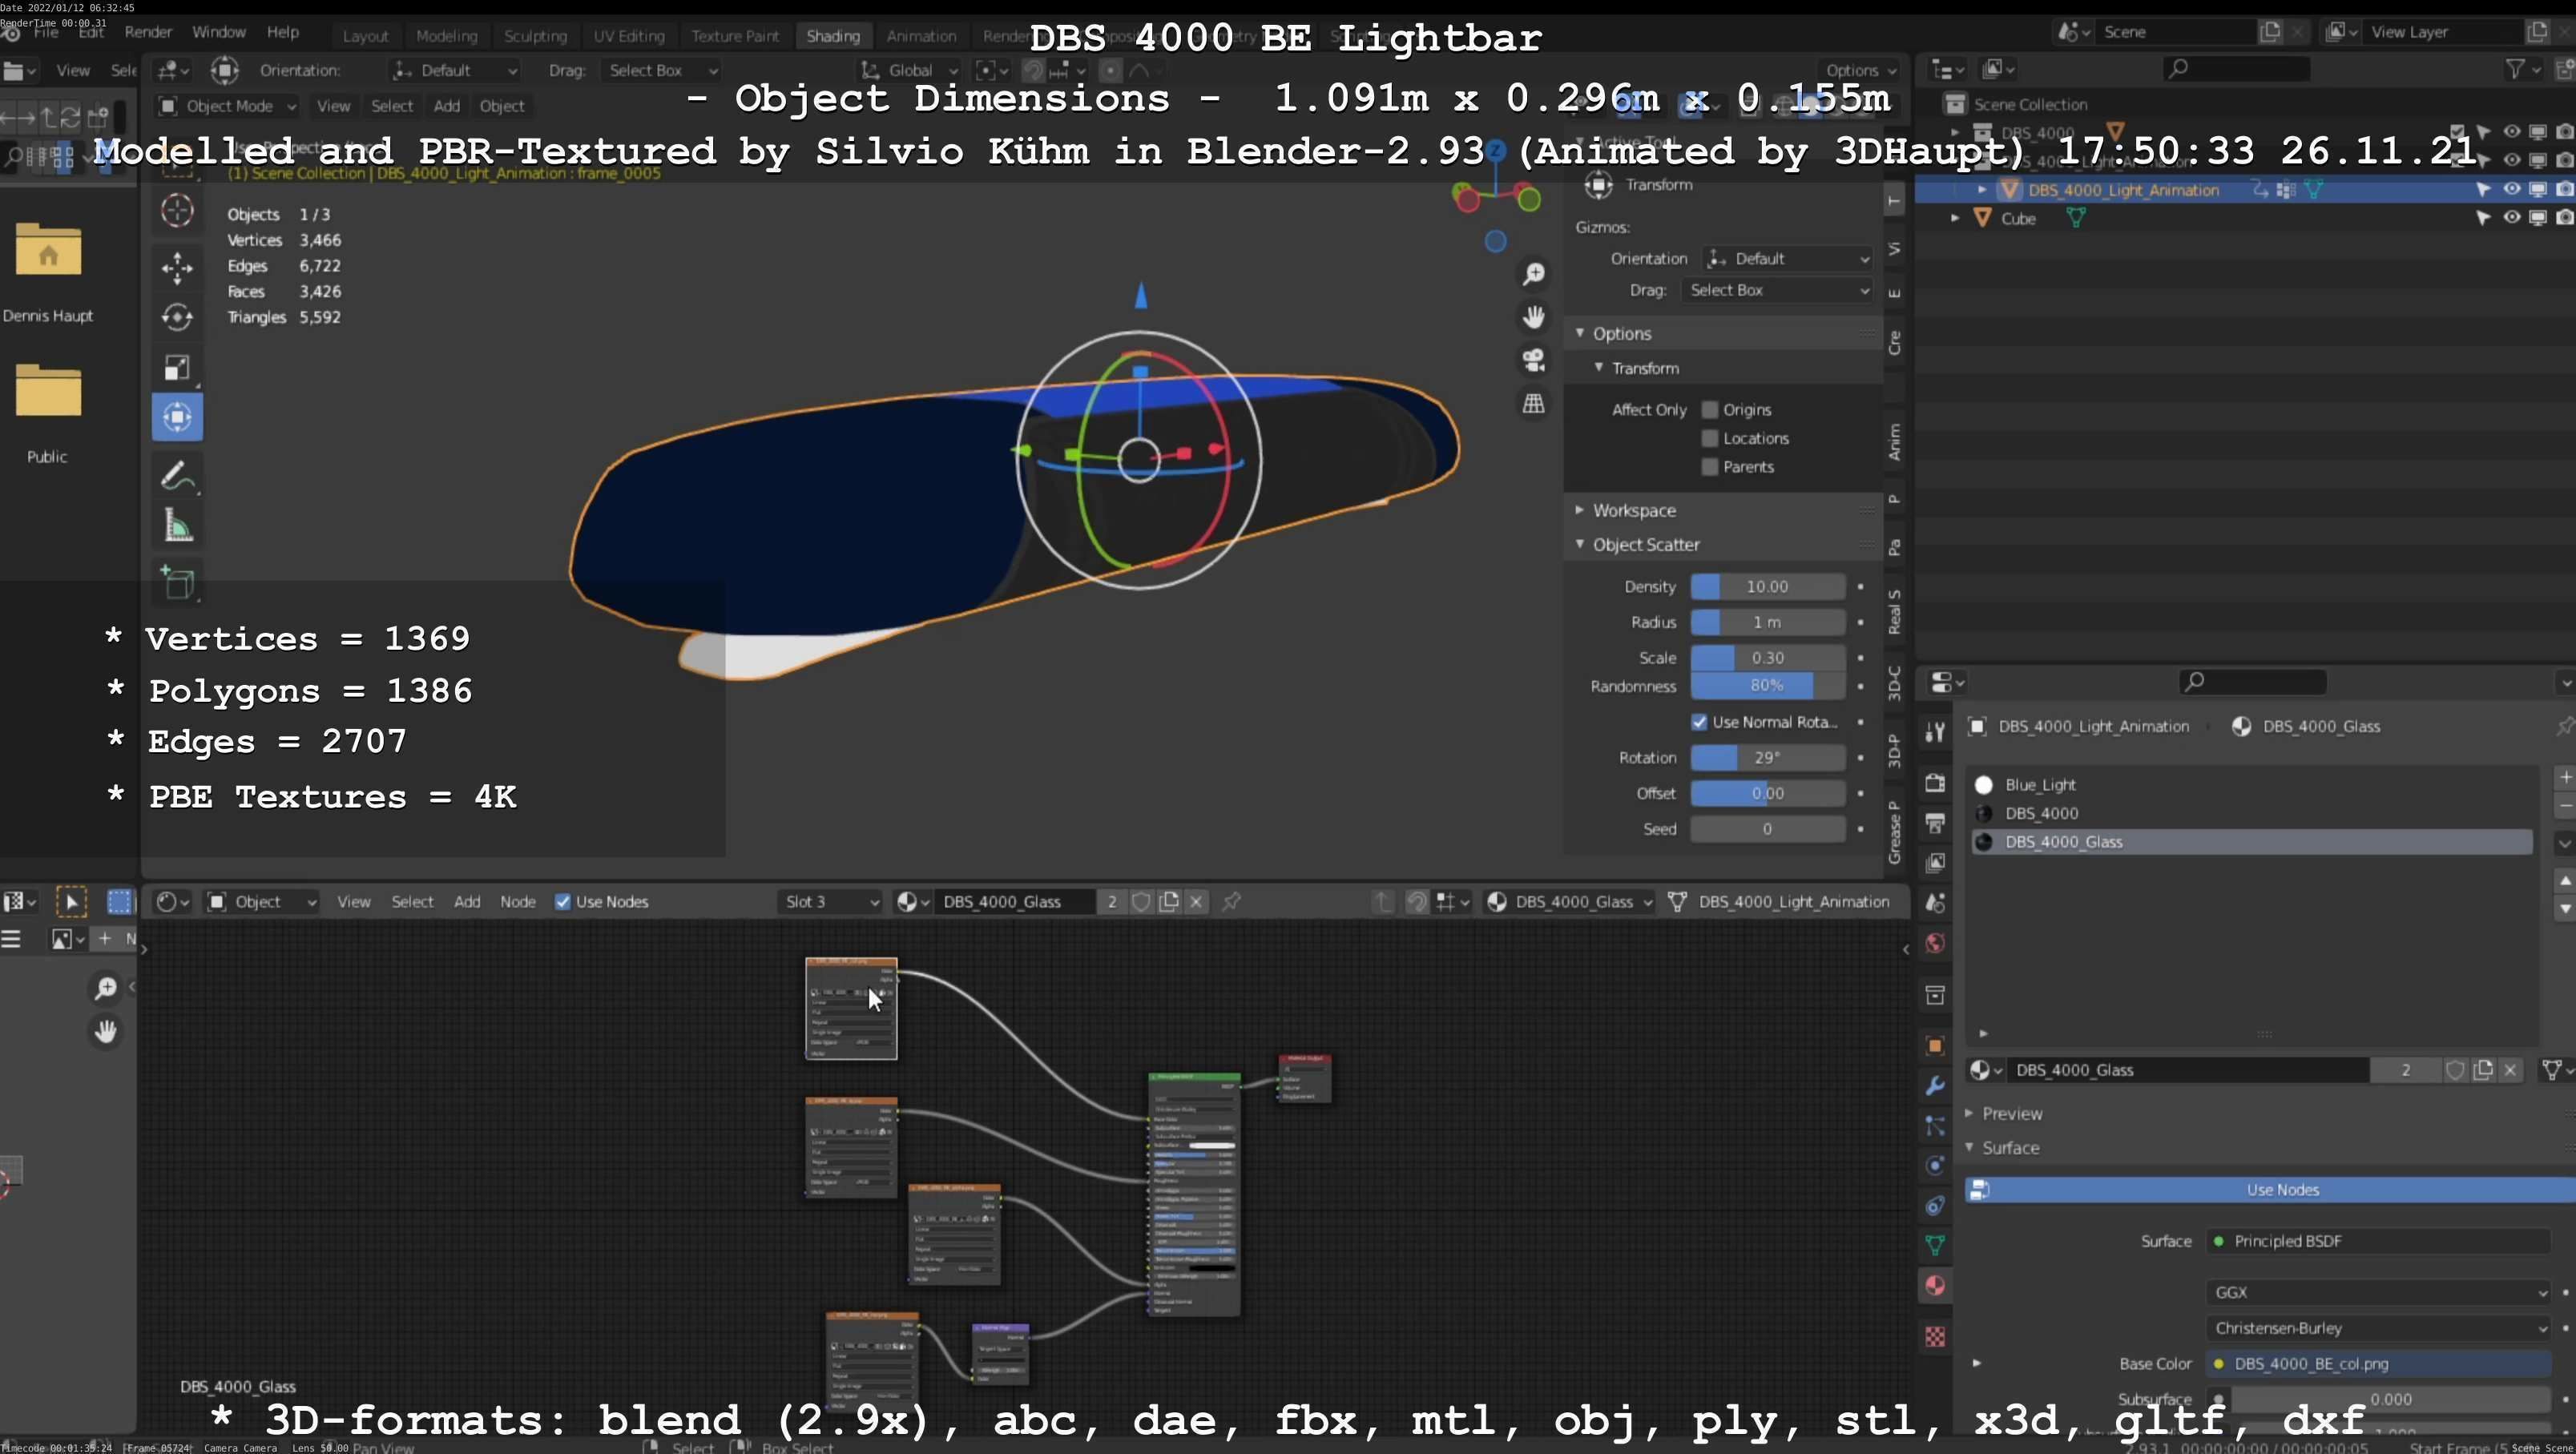Click the viewport zoom magnifier icon
The width and height of the screenshot is (2576, 1454).
(x=1533, y=274)
